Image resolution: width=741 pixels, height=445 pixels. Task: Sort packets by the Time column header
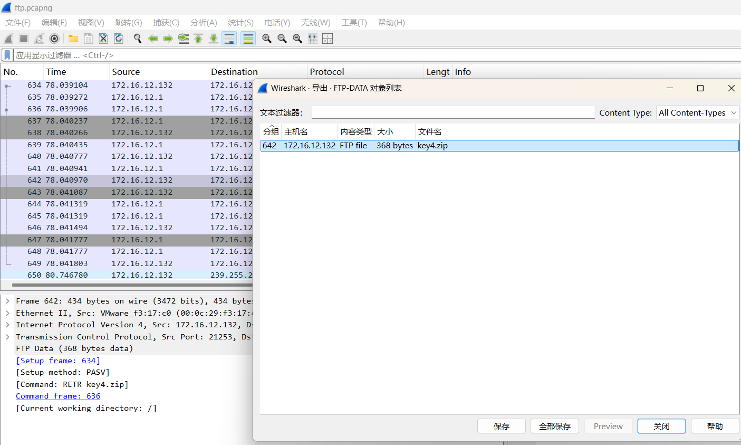[x=76, y=72]
